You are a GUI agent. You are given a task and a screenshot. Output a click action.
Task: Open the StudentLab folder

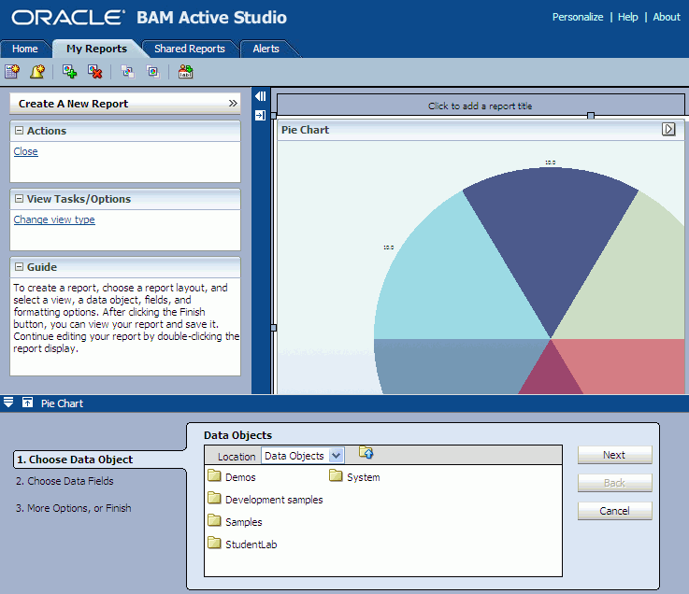point(242,544)
